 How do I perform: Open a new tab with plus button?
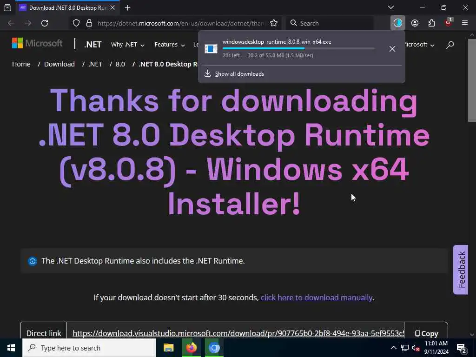coord(127,8)
